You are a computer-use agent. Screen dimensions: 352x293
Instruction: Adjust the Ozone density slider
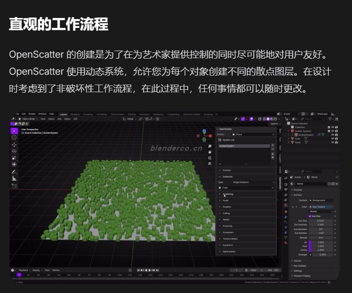321,250
